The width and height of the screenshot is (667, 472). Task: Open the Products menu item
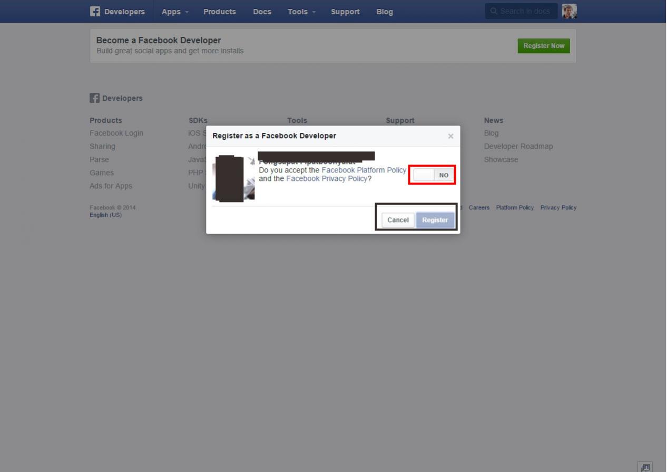[220, 12]
